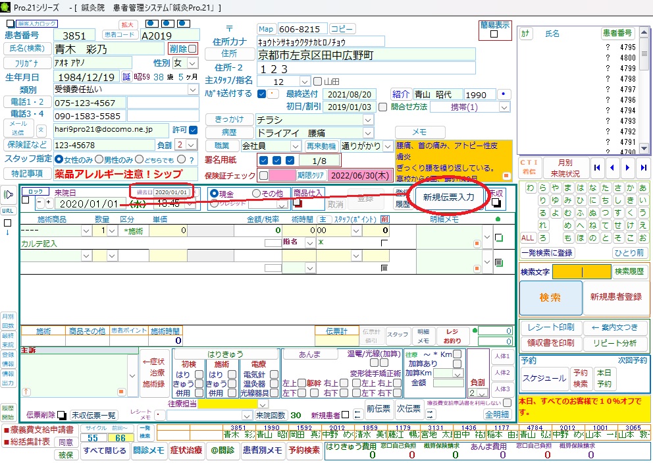Click the 未収 stacked-squares icon
The height and width of the screenshot is (463, 653).
click(496, 203)
